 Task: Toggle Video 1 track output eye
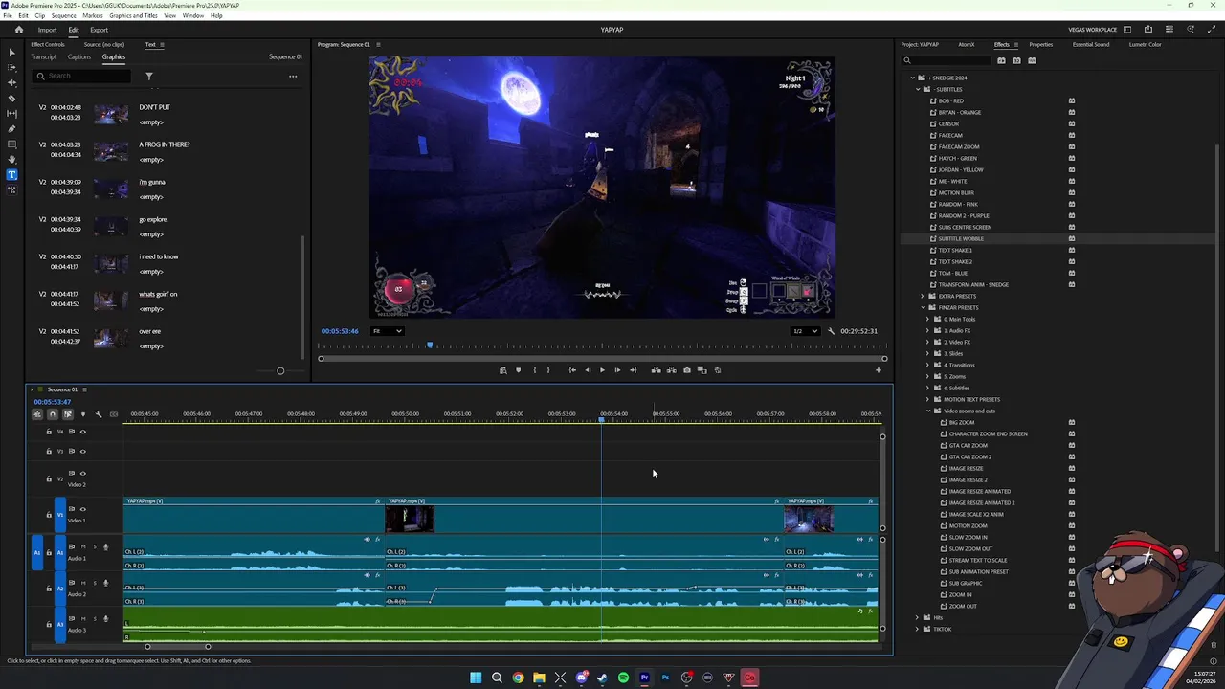82,509
